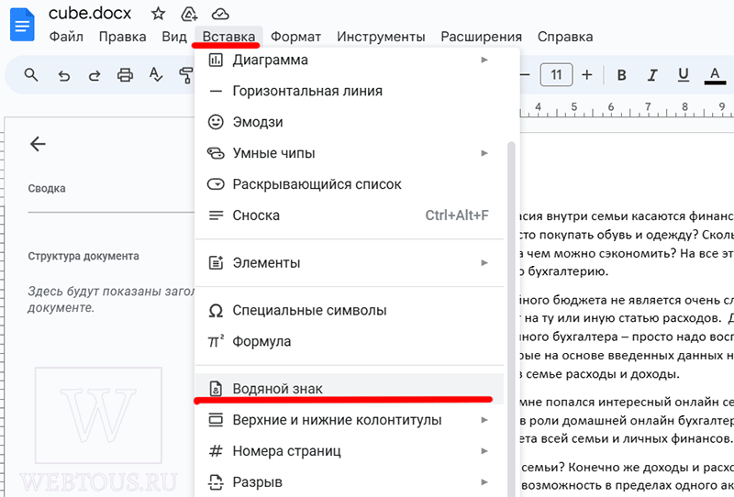Star the cube.docx document

point(158,14)
